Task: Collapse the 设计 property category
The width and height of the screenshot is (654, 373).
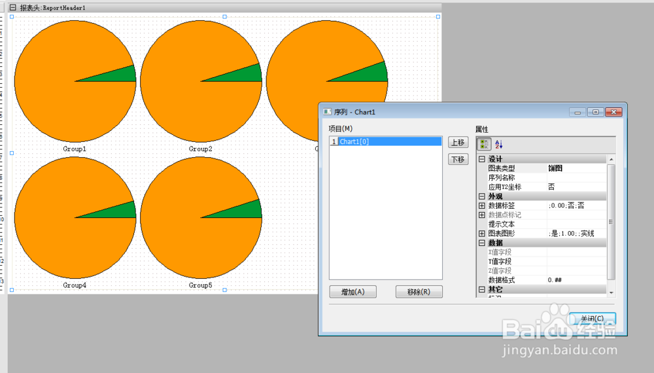Action: pos(482,159)
